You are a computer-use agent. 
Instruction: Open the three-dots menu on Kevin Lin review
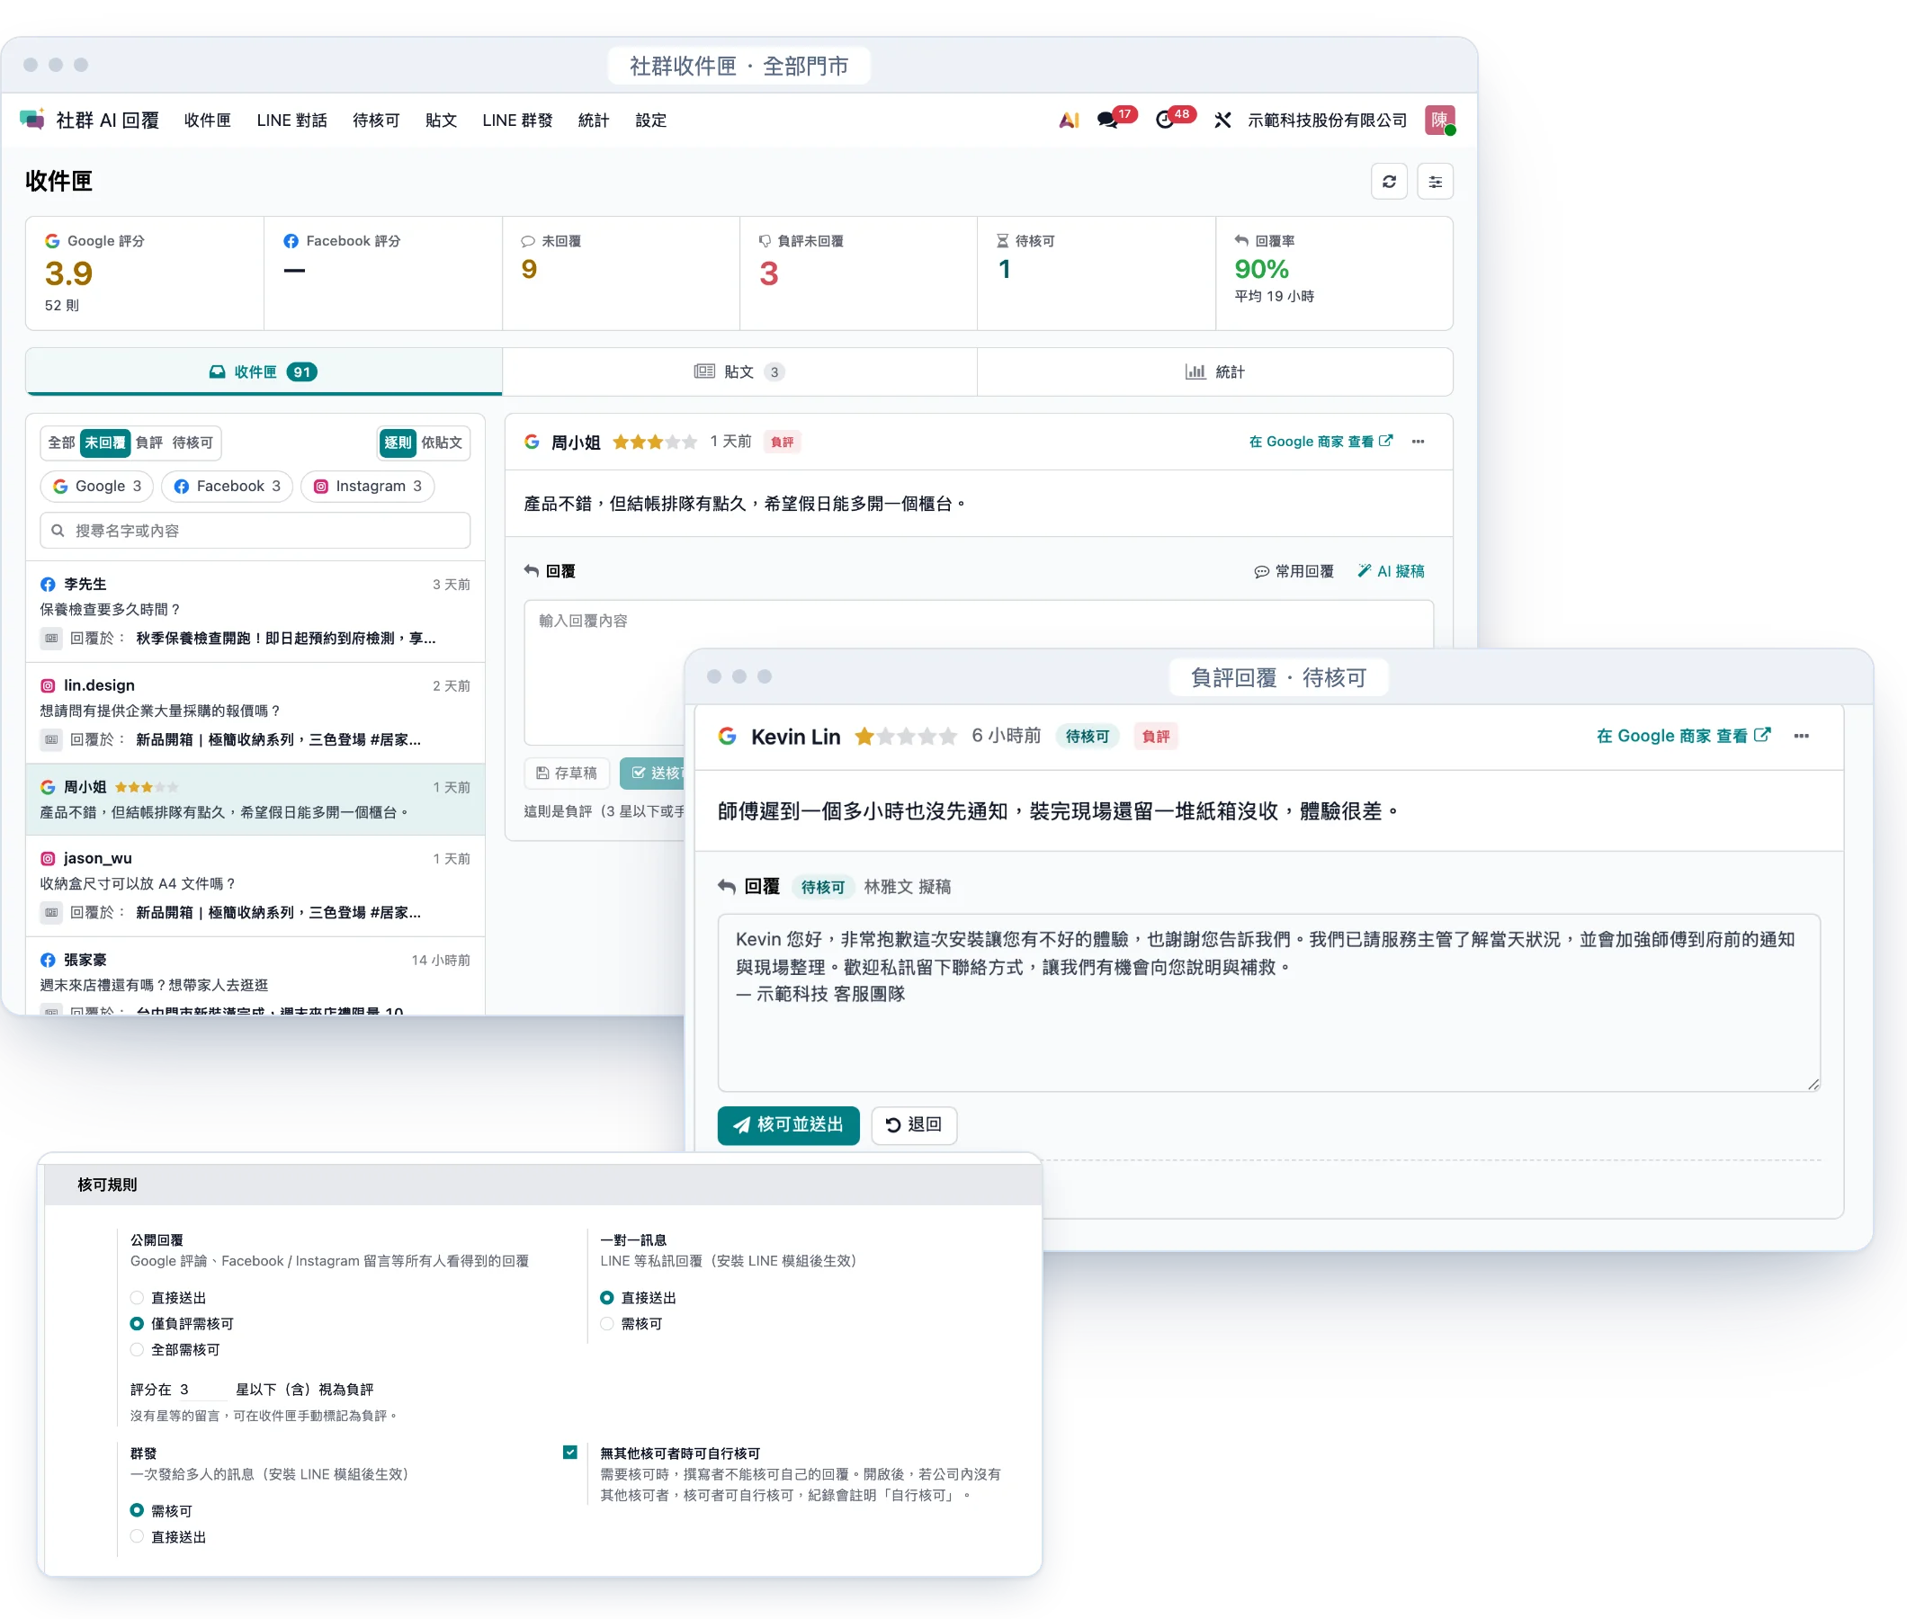pos(1801,736)
